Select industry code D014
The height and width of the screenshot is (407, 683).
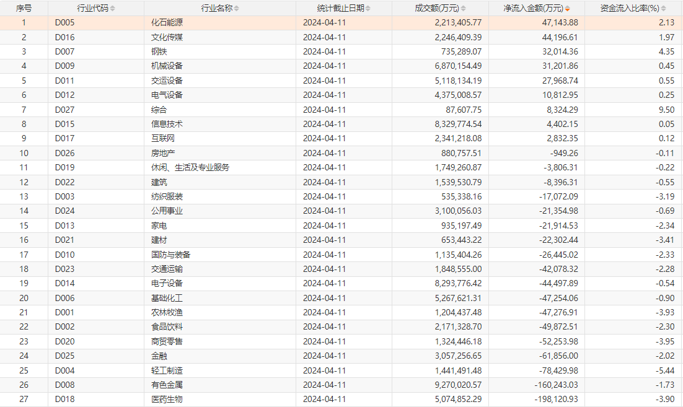[64, 283]
